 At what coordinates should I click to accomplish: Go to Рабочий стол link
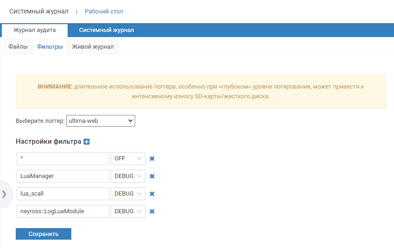coord(104,11)
